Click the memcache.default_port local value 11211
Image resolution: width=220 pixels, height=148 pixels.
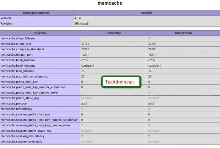85,55
